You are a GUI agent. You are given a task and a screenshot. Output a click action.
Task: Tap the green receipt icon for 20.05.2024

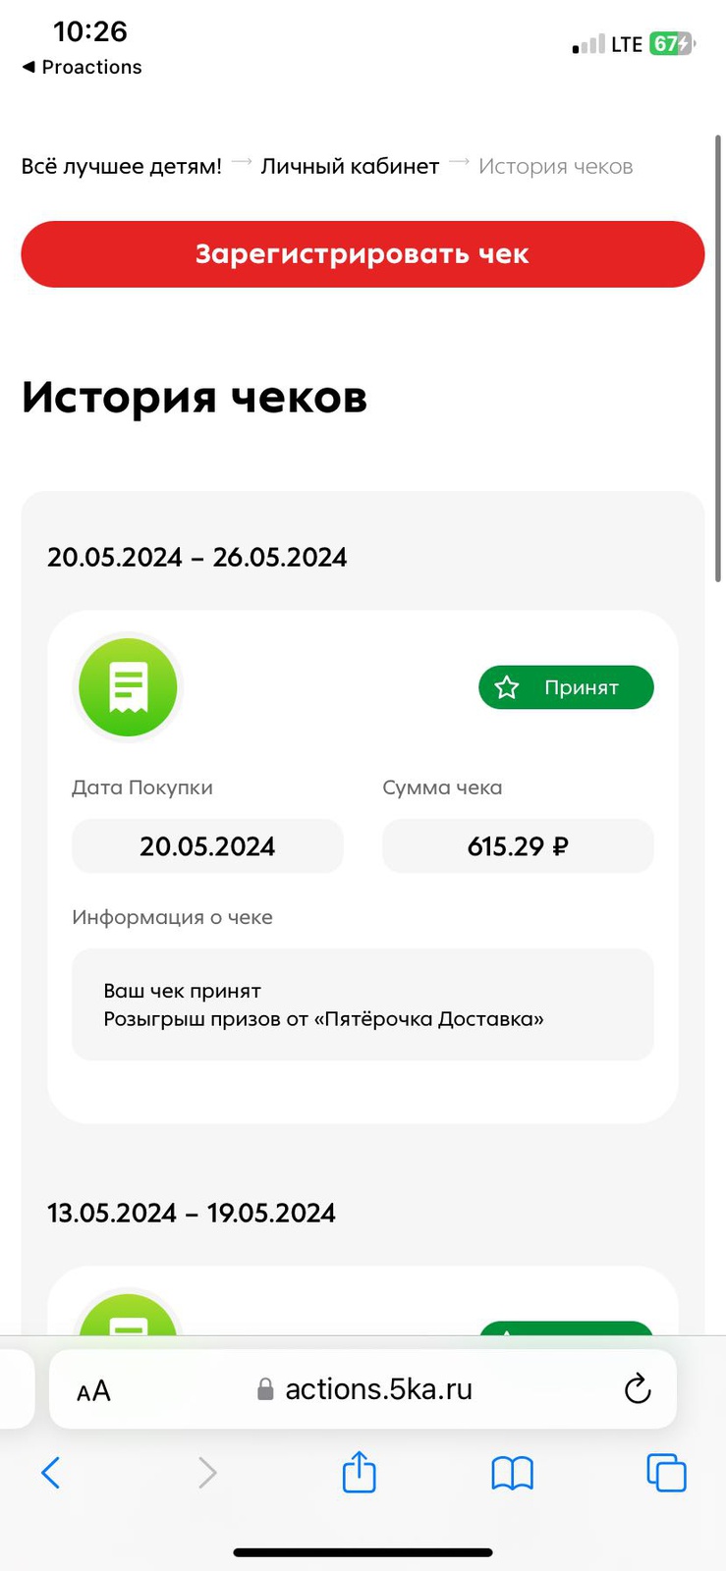[128, 686]
